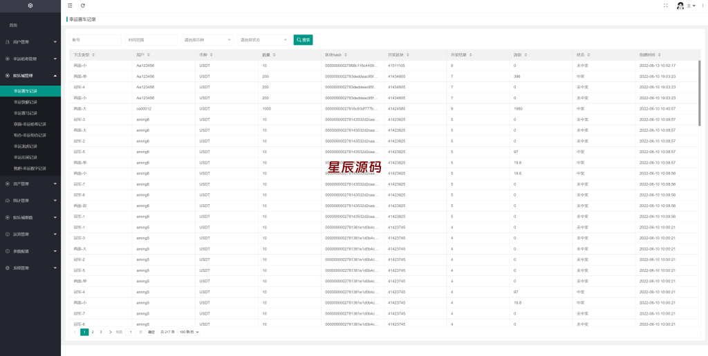Expand the 统计管理 sidebar menu
The width and height of the screenshot is (708, 356).
[x=30, y=201]
